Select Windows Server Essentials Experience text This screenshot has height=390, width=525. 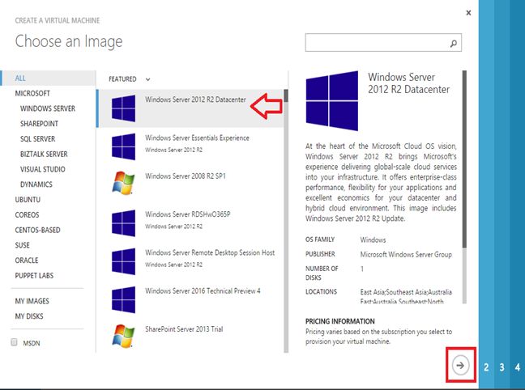tap(197, 138)
